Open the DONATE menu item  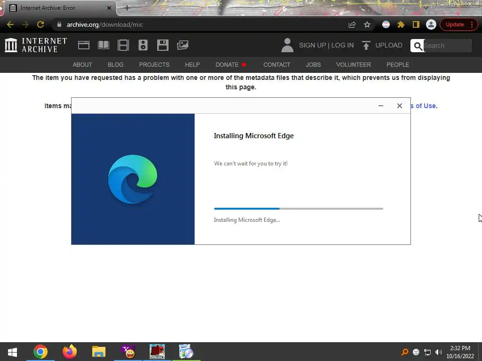(231, 65)
